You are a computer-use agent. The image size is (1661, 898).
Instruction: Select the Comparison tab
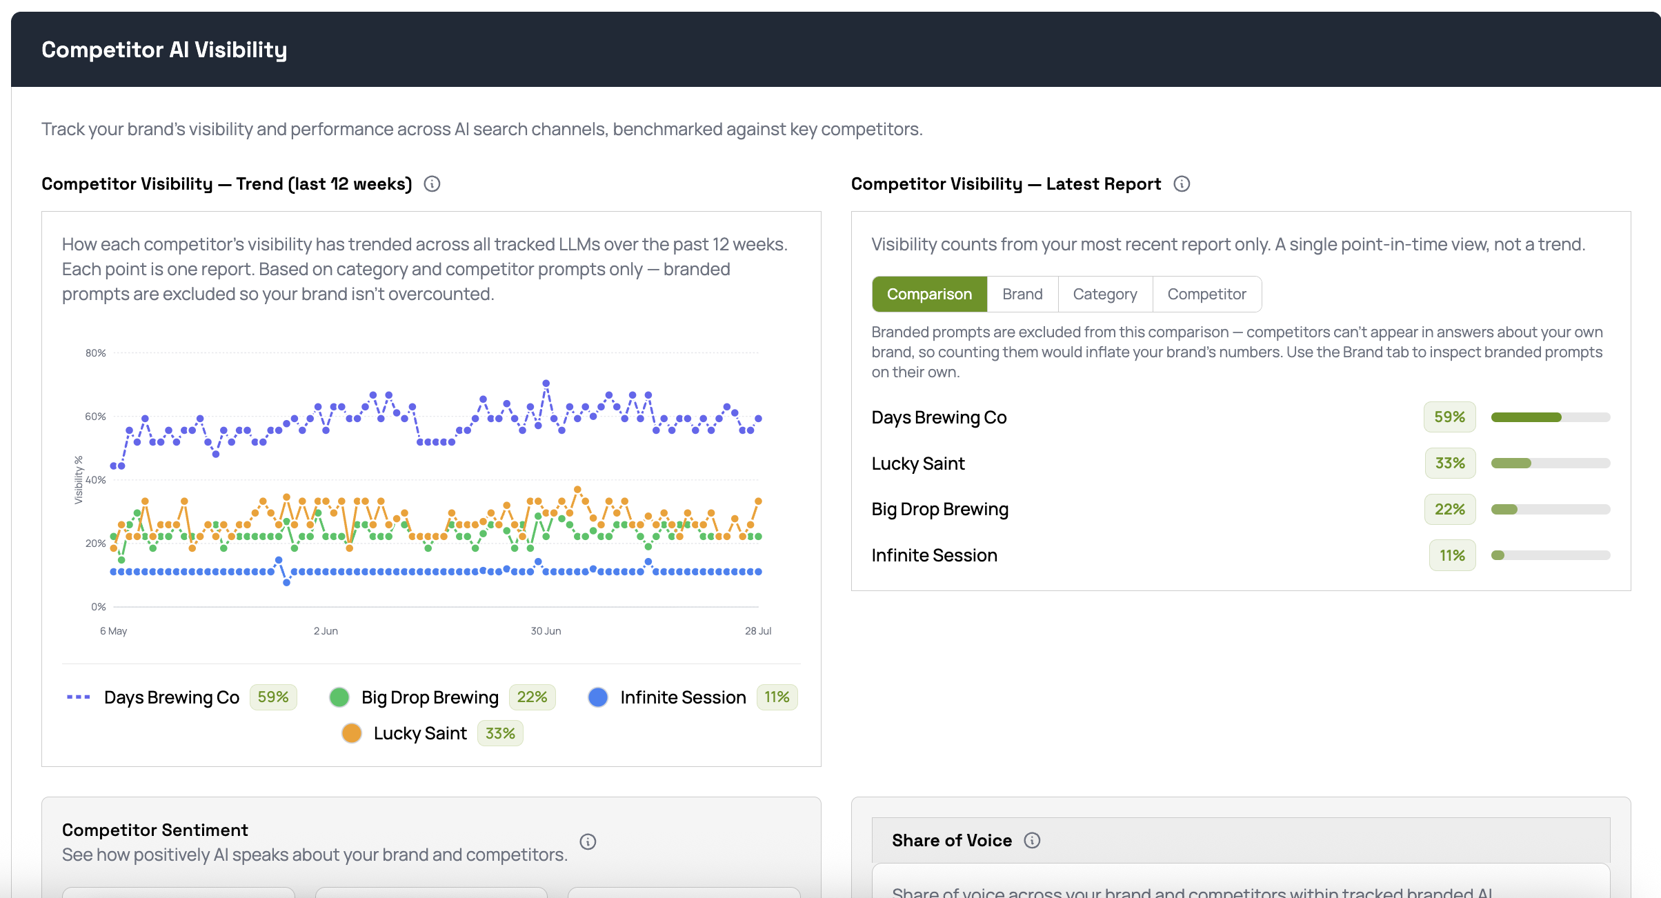929,295
